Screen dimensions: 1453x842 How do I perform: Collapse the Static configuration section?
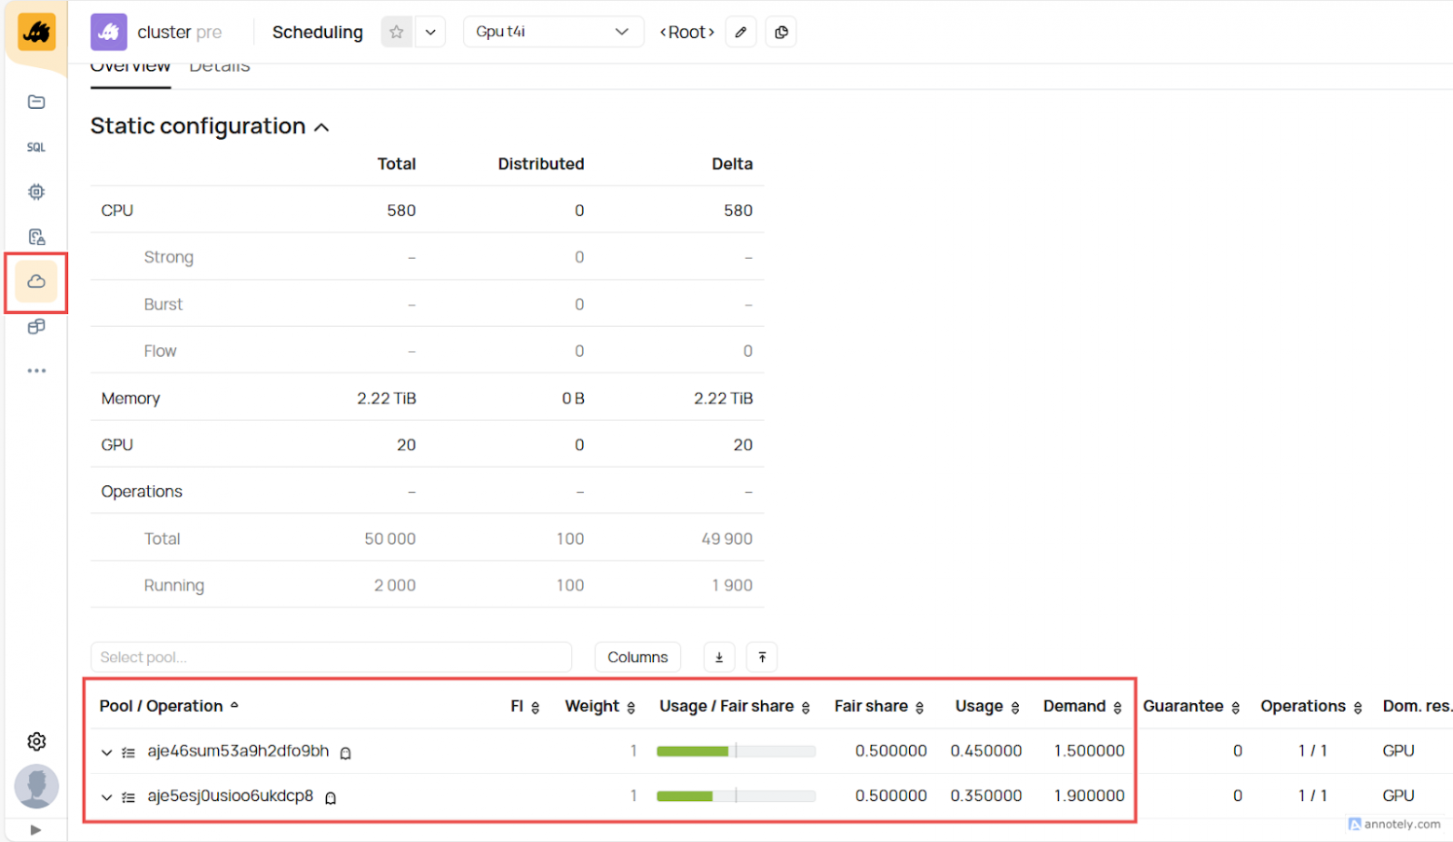pos(320,127)
